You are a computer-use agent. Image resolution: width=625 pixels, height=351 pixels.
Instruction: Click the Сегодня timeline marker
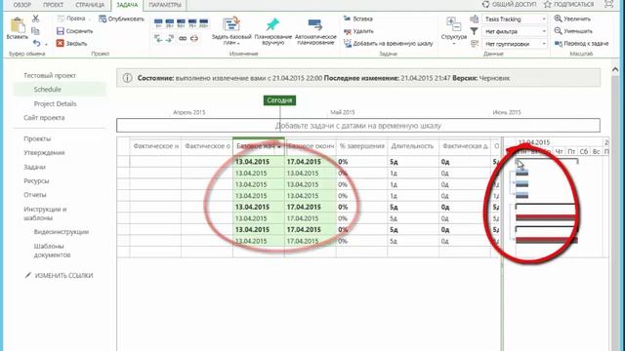coord(279,100)
